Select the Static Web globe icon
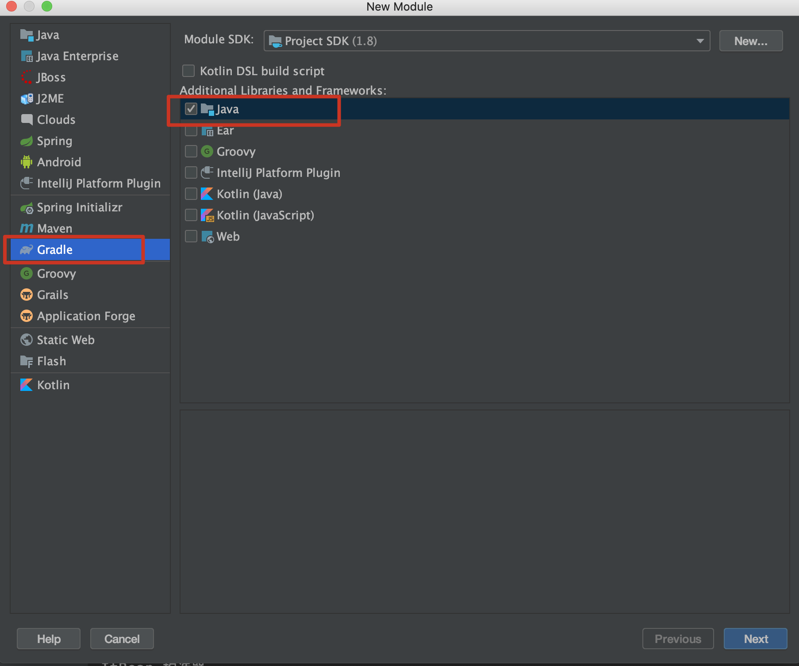This screenshot has width=799, height=666. (27, 340)
